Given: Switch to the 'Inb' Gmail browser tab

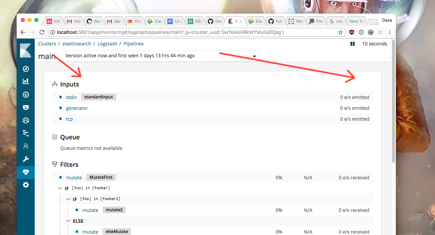Looking at the screenshot, I should coord(74,21).
